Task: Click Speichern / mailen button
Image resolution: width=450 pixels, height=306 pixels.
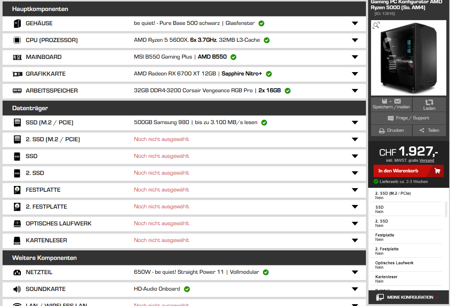Action: pyautogui.click(x=391, y=104)
